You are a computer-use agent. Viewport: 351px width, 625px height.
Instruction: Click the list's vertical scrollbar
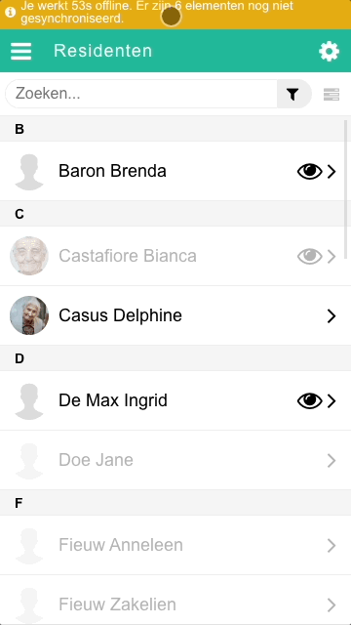tap(345, 188)
